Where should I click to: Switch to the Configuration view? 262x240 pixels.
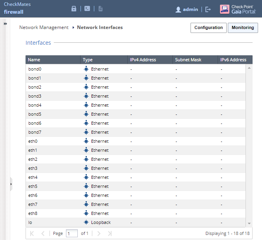(x=208, y=28)
